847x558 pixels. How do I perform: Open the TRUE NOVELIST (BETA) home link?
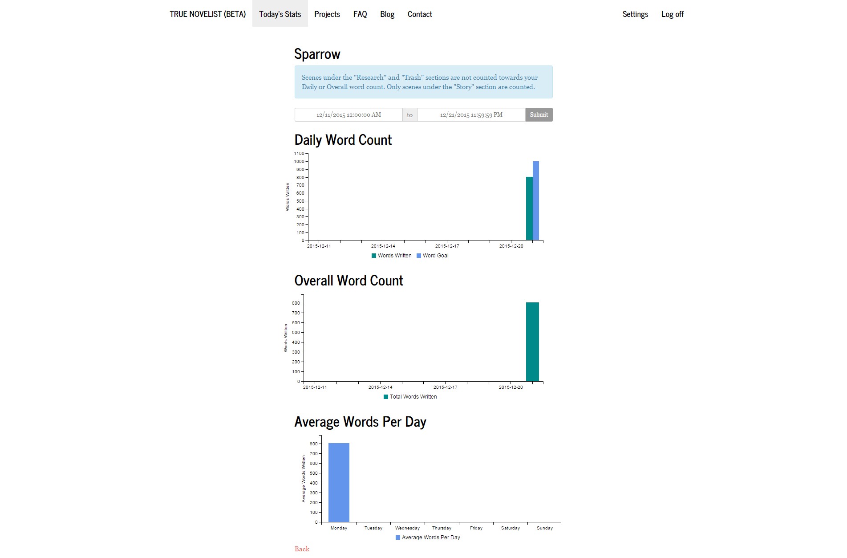[x=207, y=14]
